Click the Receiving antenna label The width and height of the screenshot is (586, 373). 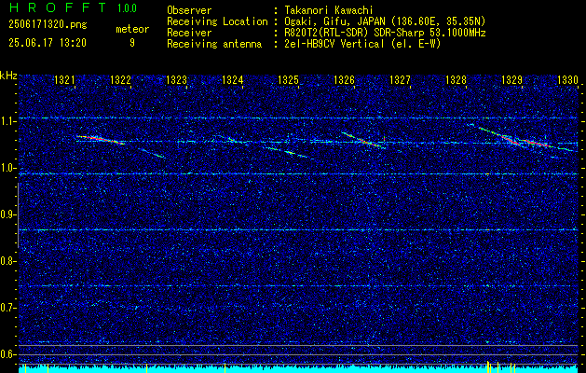[214, 44]
